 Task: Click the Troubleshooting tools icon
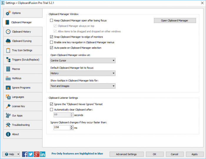click(x=8, y=125)
